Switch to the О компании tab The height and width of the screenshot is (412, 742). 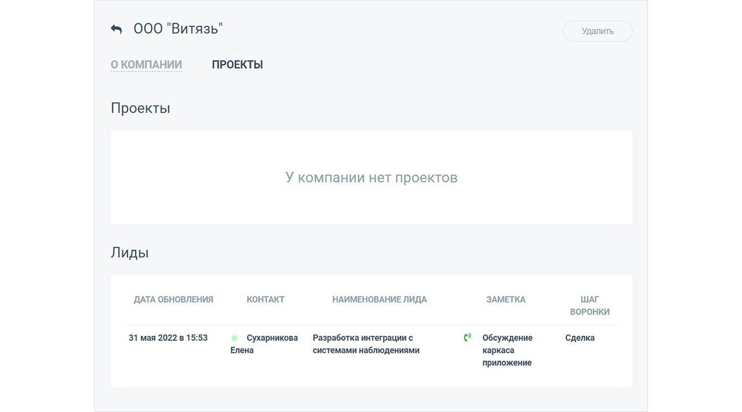146,65
